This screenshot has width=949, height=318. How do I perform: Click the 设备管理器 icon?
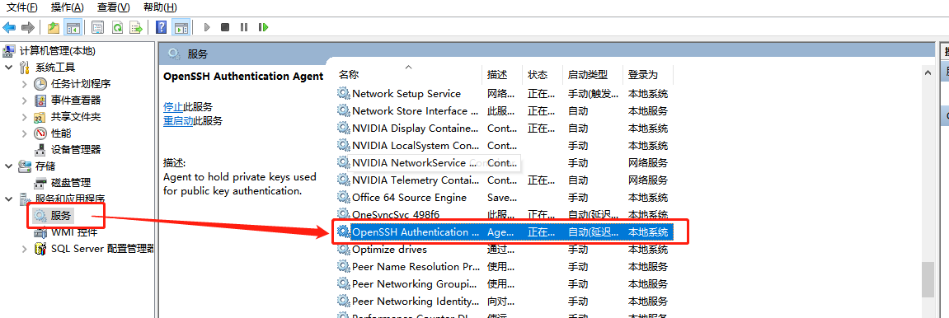[x=40, y=149]
